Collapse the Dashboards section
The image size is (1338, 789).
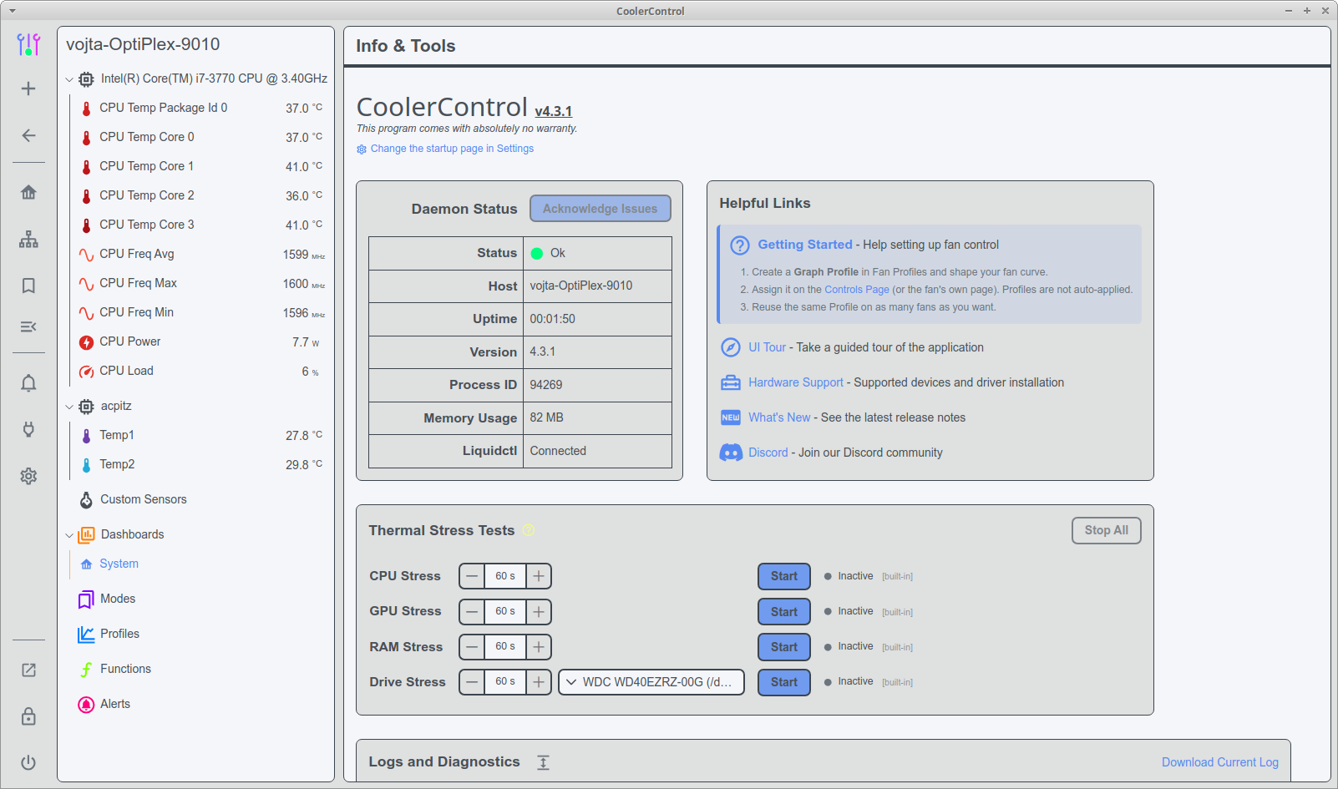69,535
